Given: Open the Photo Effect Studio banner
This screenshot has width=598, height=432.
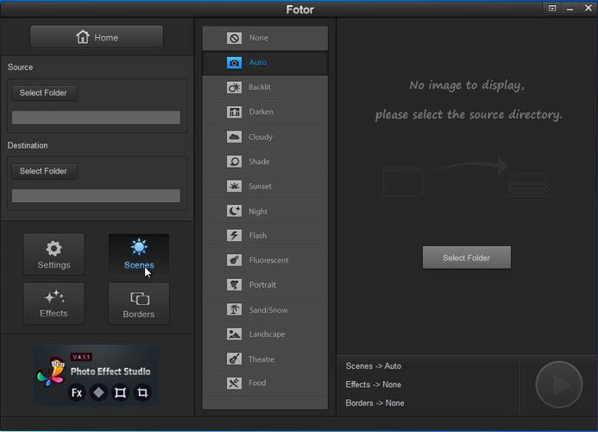Looking at the screenshot, I should 96,376.
